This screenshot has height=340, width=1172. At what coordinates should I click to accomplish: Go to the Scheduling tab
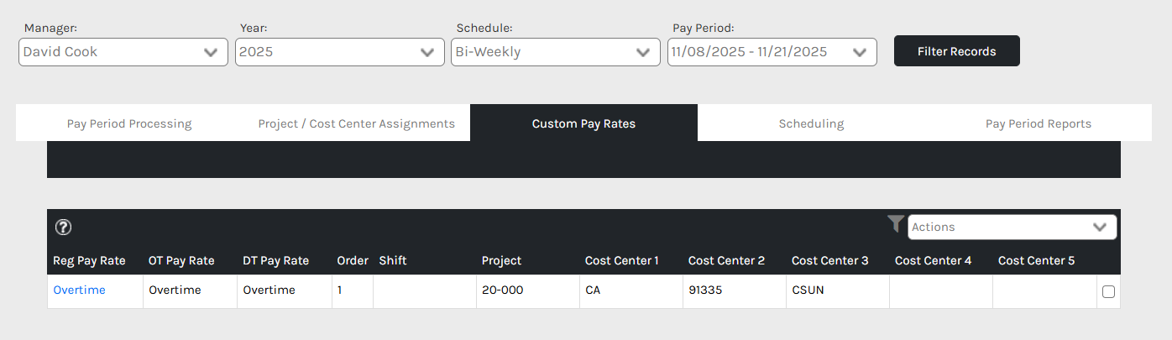(x=811, y=123)
